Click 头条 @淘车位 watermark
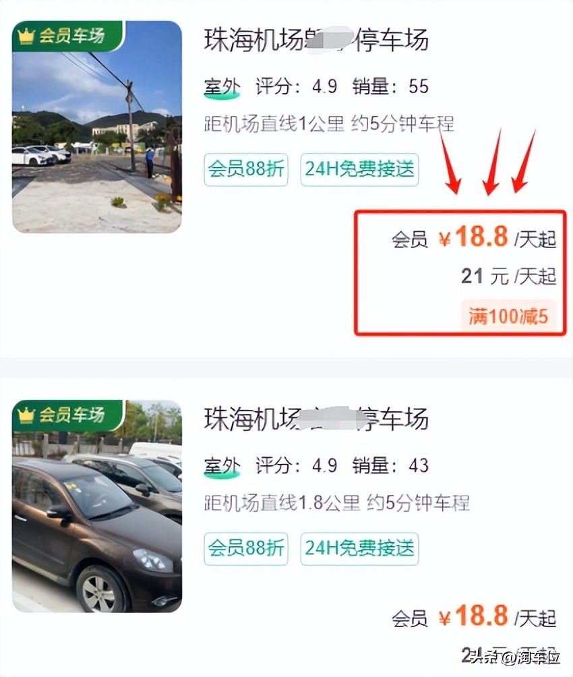This screenshot has height=677, width=573. coord(515,658)
